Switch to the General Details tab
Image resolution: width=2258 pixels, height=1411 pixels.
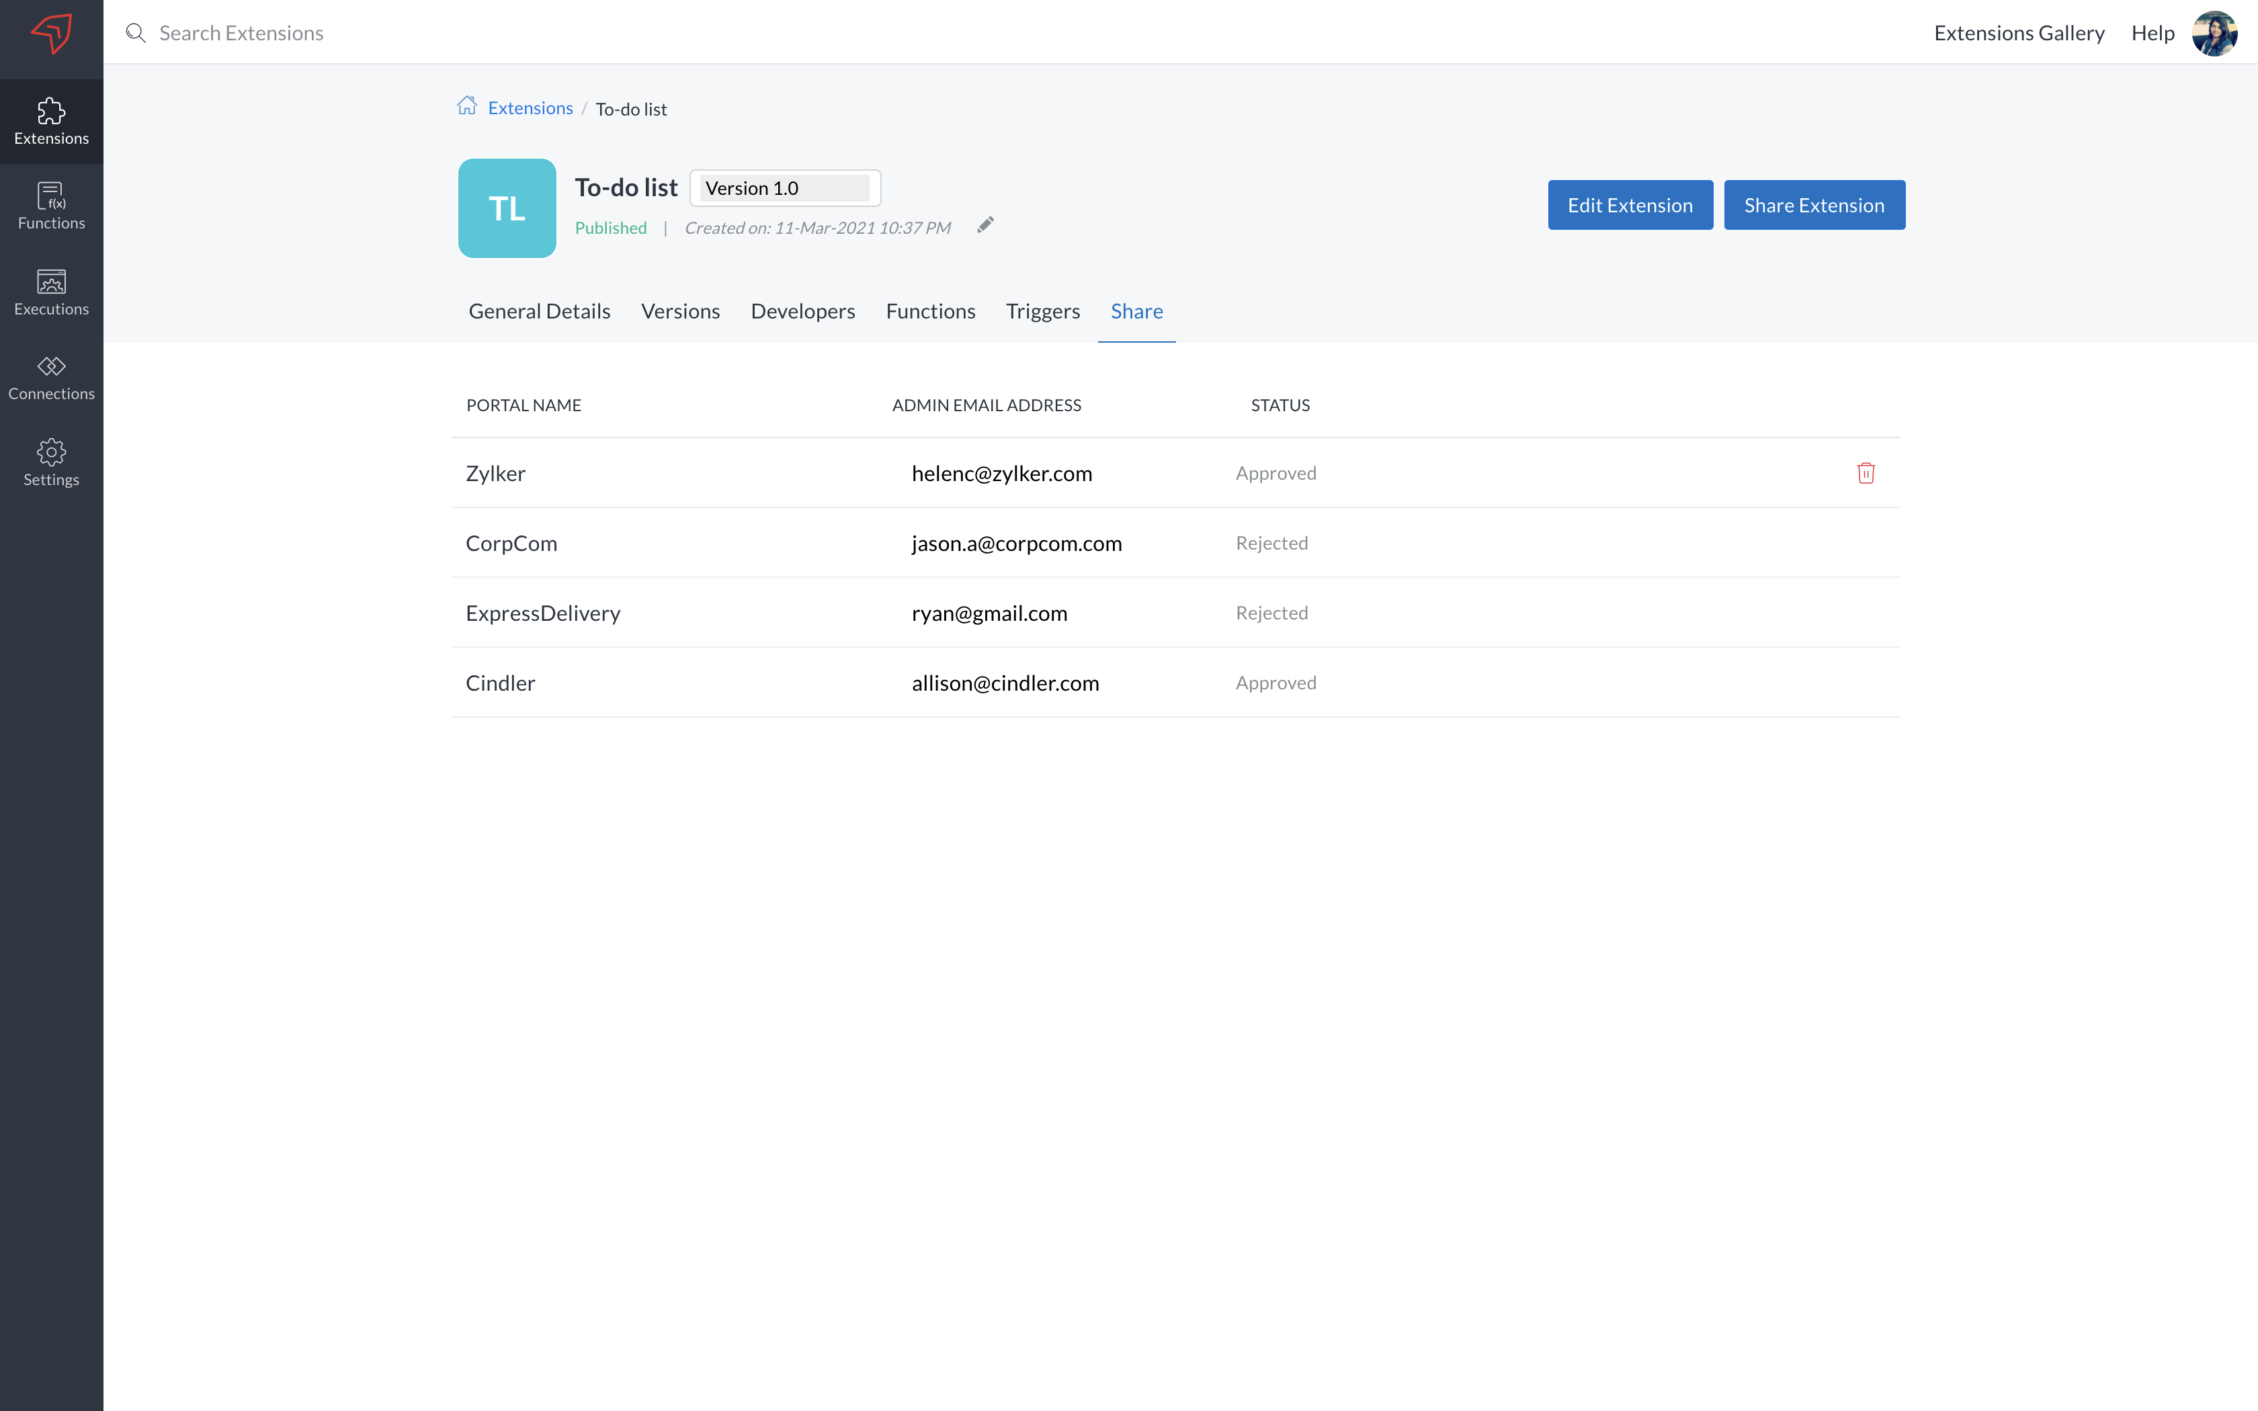coord(540,312)
